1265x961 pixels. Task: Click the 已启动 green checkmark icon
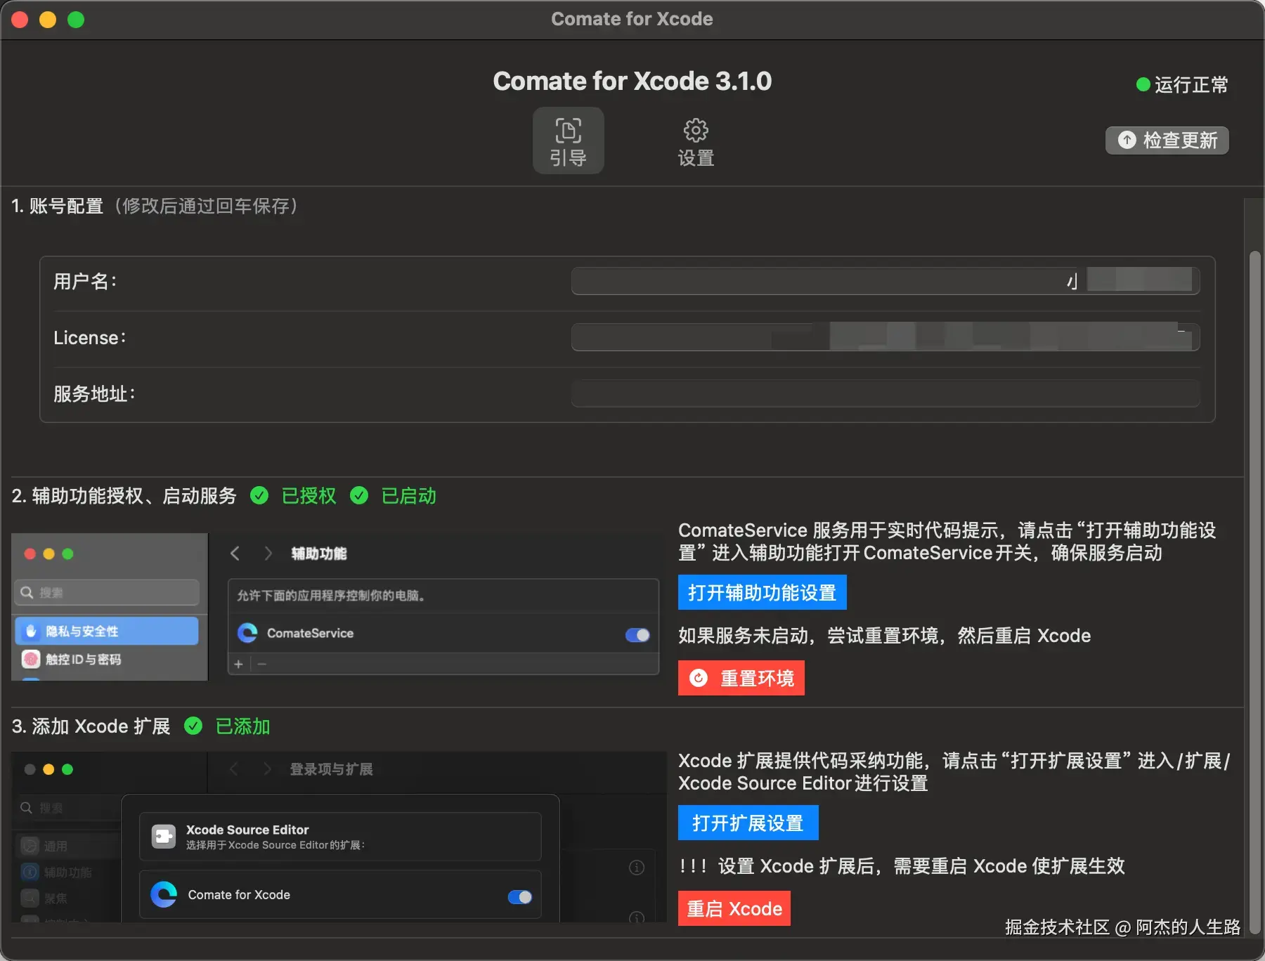click(x=359, y=496)
